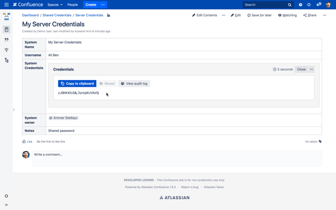Open the app switcher grid icon
Screen dimensions: 336x210
click(6, 4)
